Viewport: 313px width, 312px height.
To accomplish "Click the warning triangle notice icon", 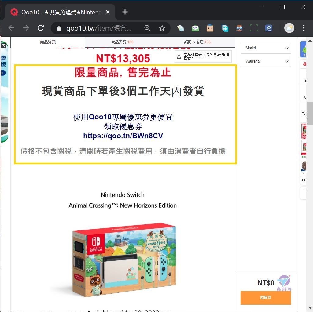I will tap(179, 56).
